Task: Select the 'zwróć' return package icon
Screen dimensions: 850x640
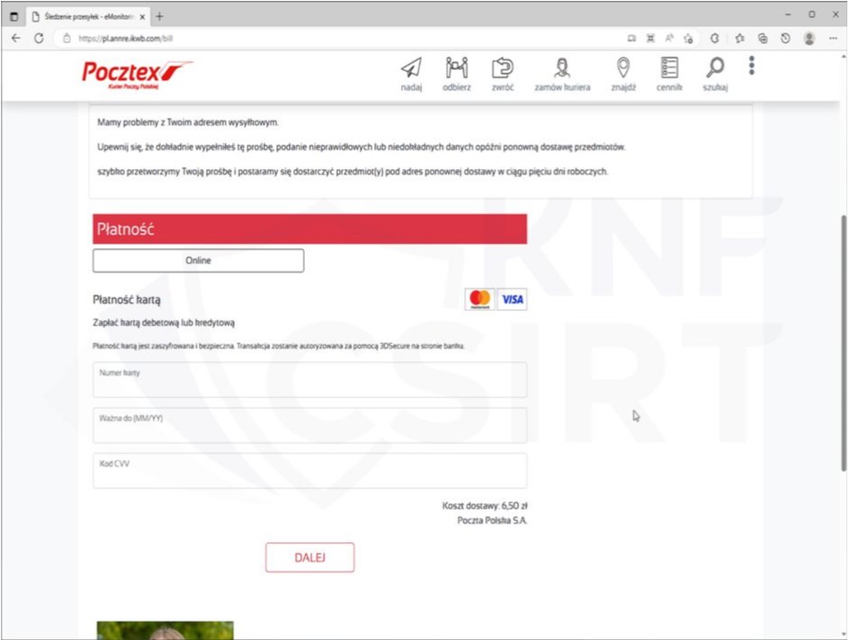Action: pyautogui.click(x=502, y=68)
